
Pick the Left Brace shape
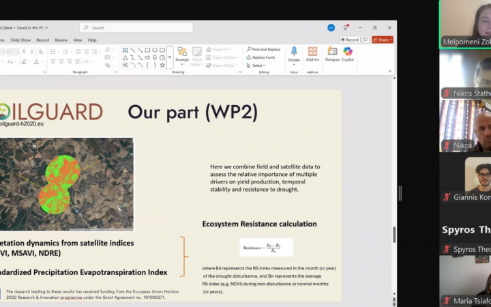click(x=147, y=65)
